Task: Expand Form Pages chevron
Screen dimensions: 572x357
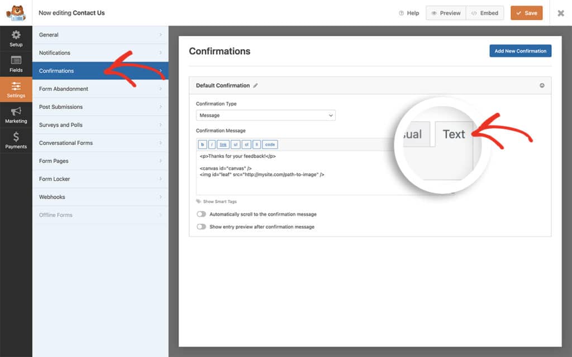Action: pyautogui.click(x=160, y=161)
